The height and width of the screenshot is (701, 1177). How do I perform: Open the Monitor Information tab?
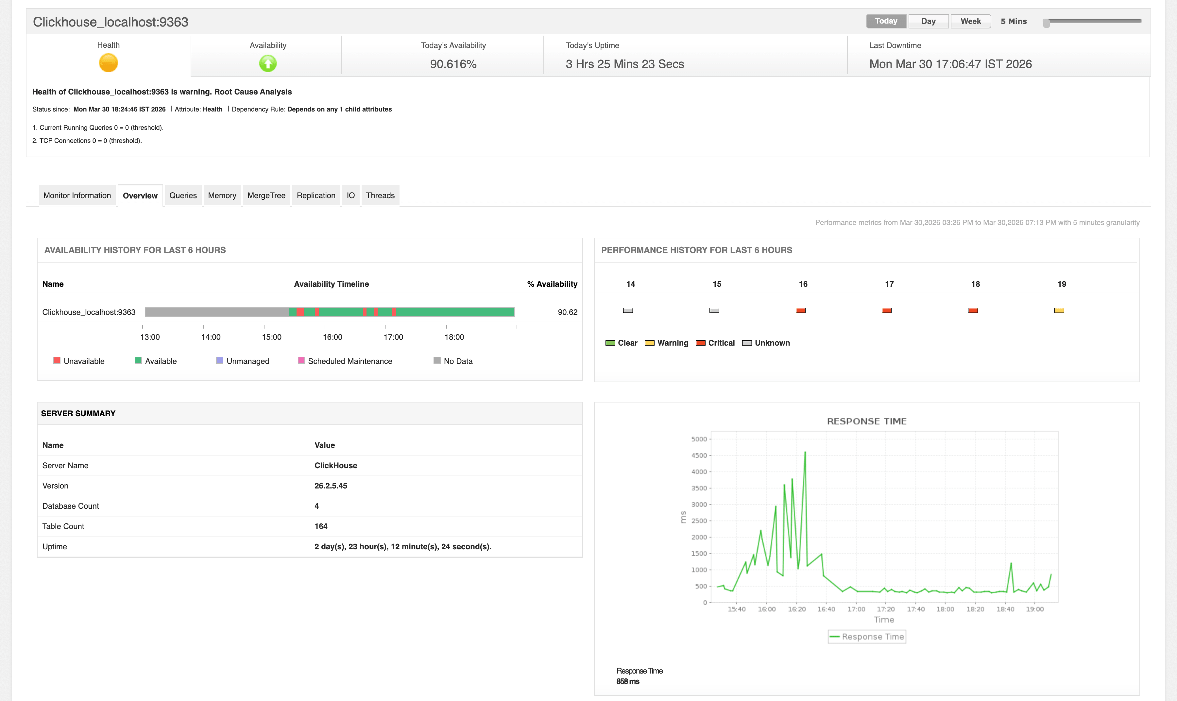pyautogui.click(x=77, y=196)
